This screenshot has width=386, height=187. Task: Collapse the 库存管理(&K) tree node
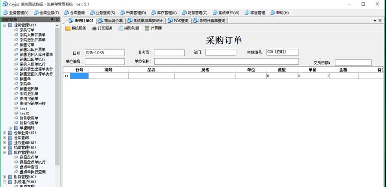click(x=4, y=152)
